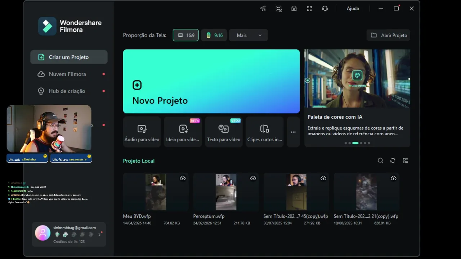
Task: Open the send/share paper plane icon
Action: (263, 9)
